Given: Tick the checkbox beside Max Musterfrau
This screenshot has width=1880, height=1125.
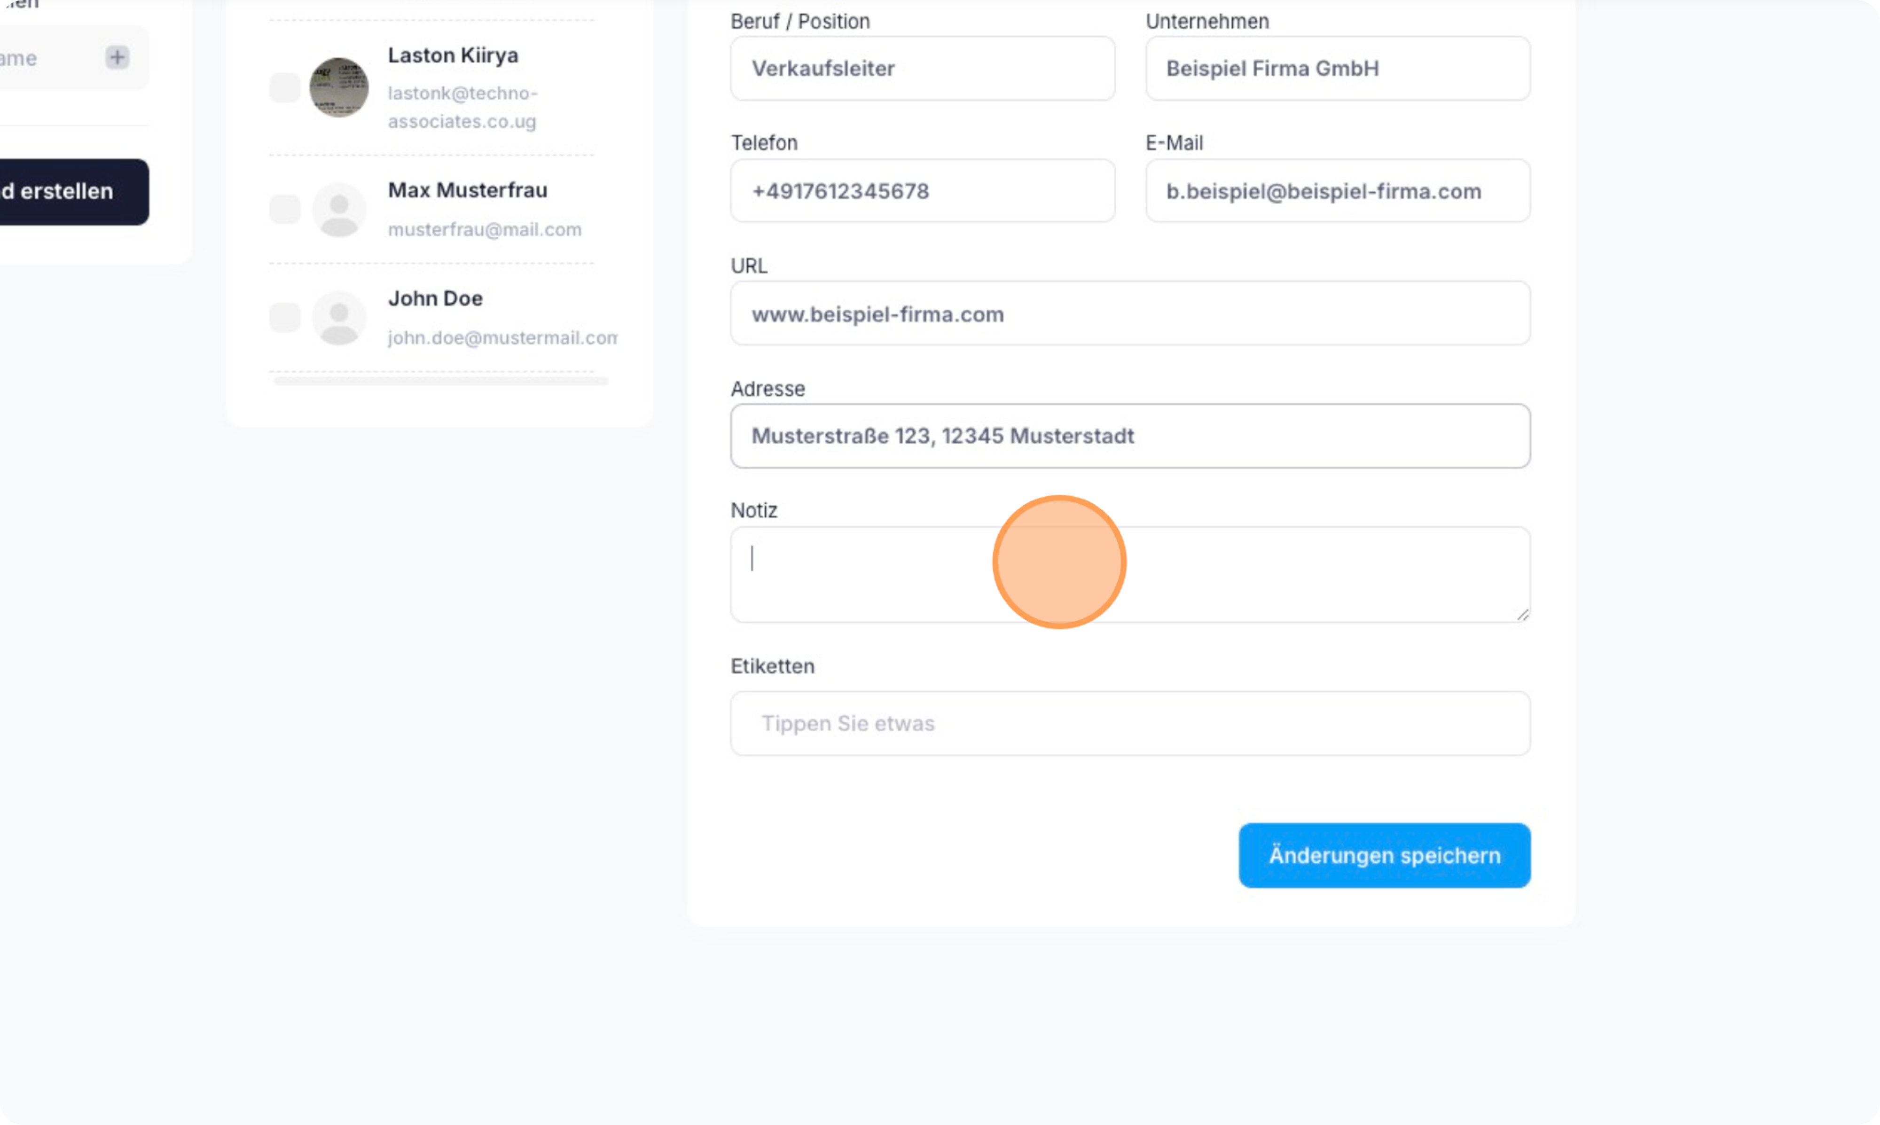Looking at the screenshot, I should (285, 209).
